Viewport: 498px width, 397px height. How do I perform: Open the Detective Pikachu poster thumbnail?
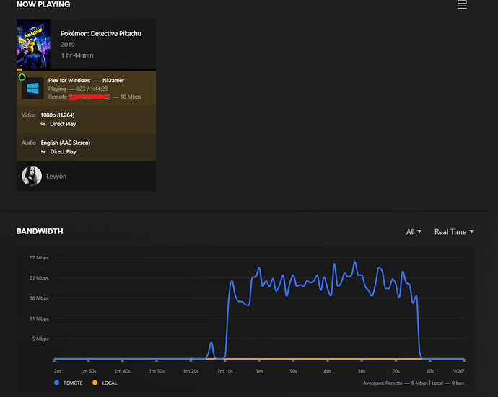33,45
